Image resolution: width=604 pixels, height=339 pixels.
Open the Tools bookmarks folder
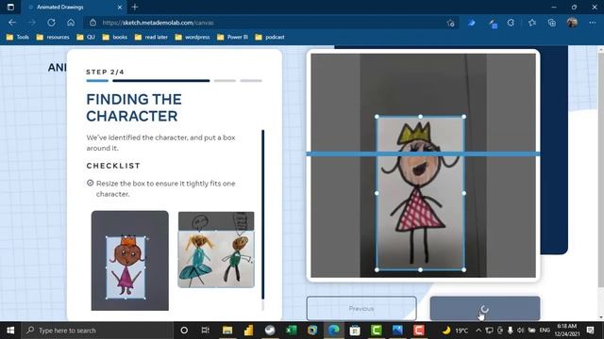pos(18,38)
